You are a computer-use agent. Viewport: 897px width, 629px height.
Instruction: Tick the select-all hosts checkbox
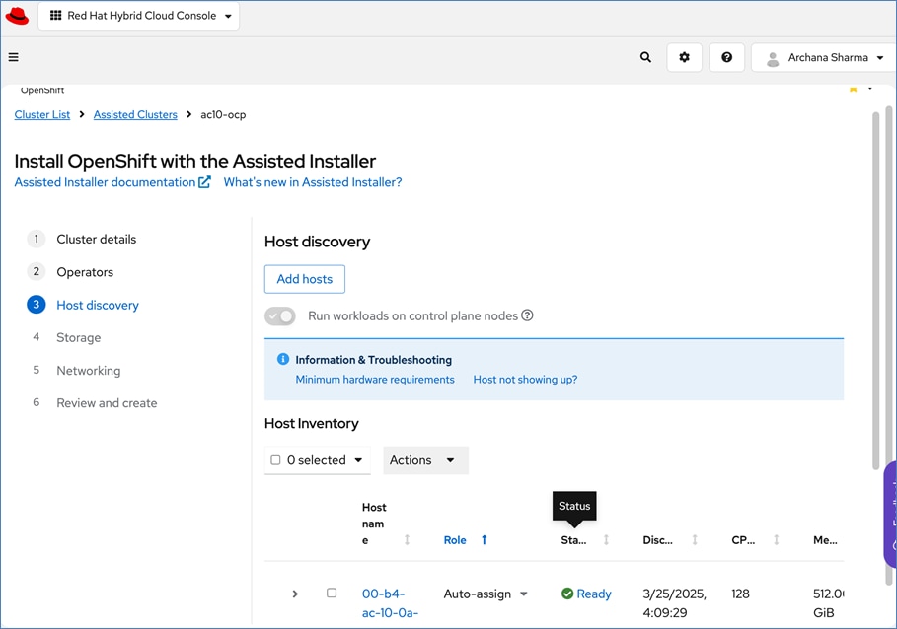click(275, 459)
